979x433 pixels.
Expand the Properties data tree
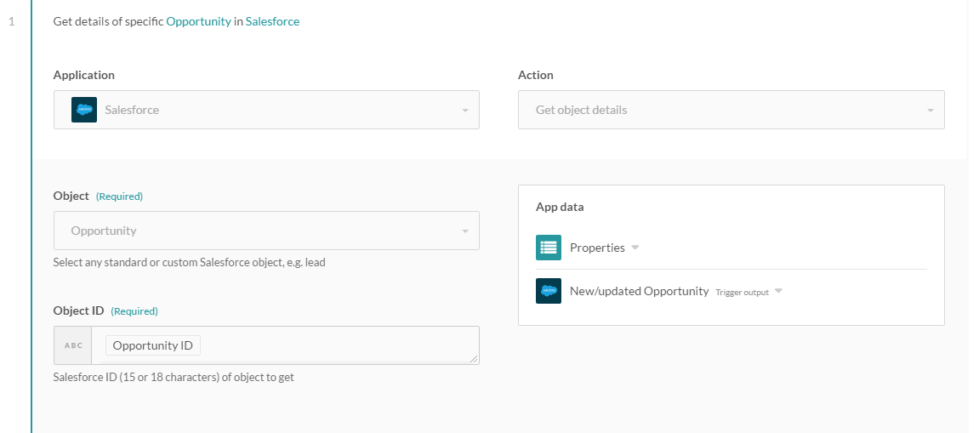pyautogui.click(x=635, y=248)
